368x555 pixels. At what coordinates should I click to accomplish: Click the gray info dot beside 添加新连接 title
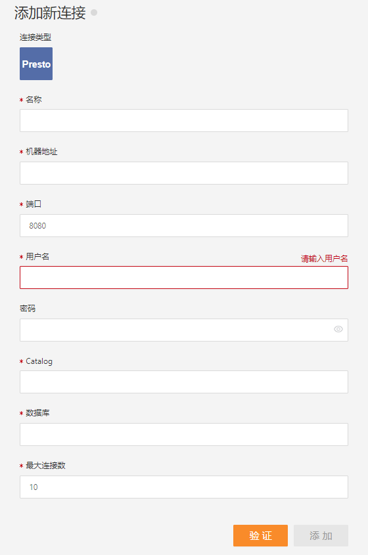pos(94,12)
